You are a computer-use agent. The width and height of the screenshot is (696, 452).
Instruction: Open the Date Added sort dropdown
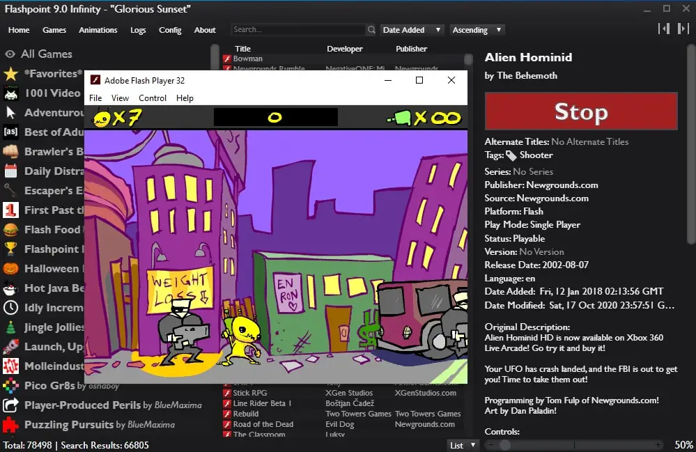(412, 30)
